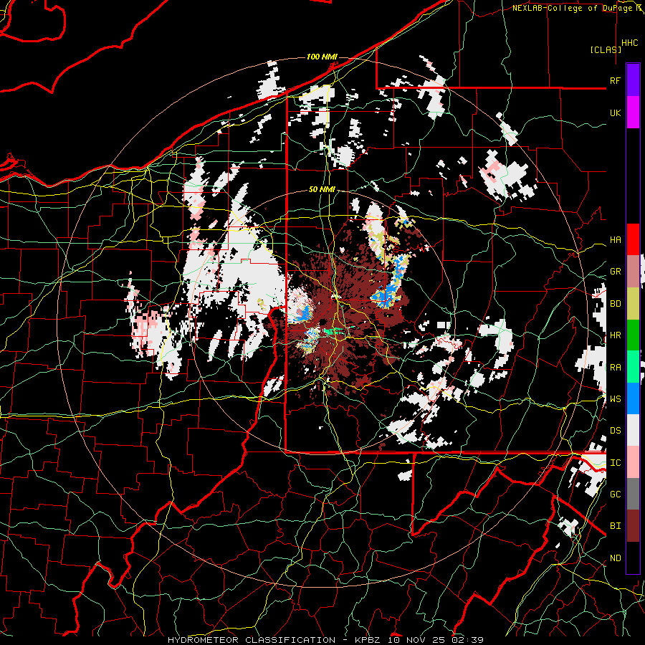645x645 pixels.
Task: Click the DS white dry snow swatch
Action: 633,430
